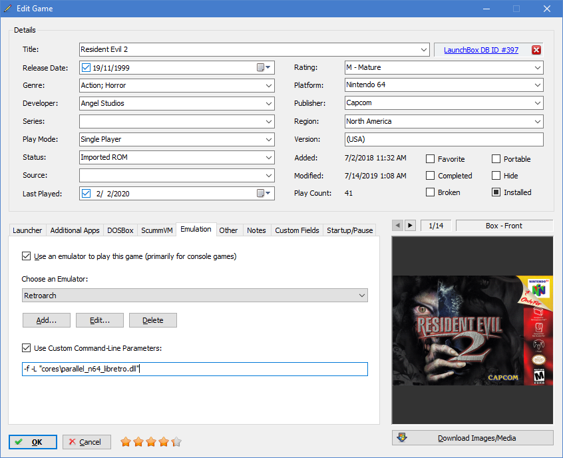Viewport: 563px width, 458px height.
Task: Click the Delete emulator button
Action: click(153, 320)
